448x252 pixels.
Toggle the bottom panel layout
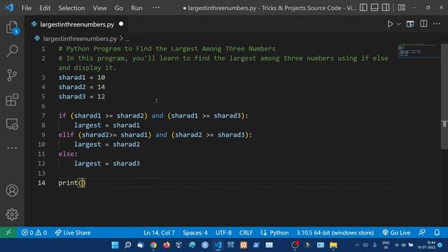(374, 8)
